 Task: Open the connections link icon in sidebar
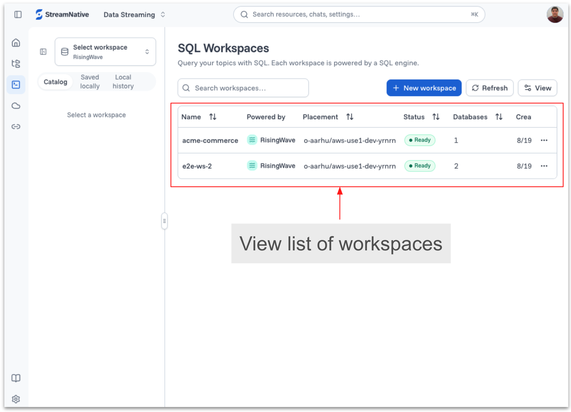(x=16, y=127)
